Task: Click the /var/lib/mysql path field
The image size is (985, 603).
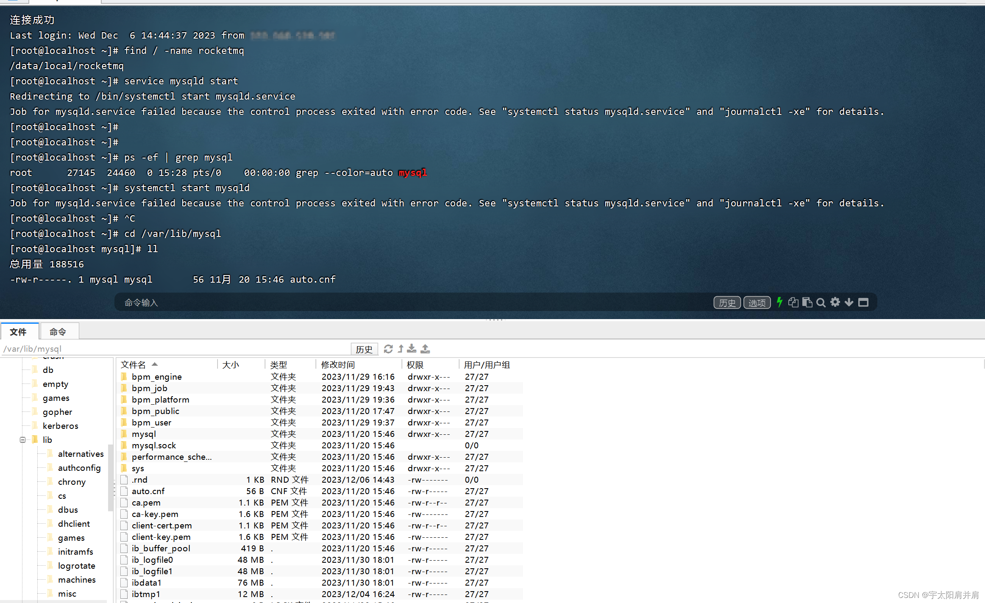Action: tap(175, 349)
